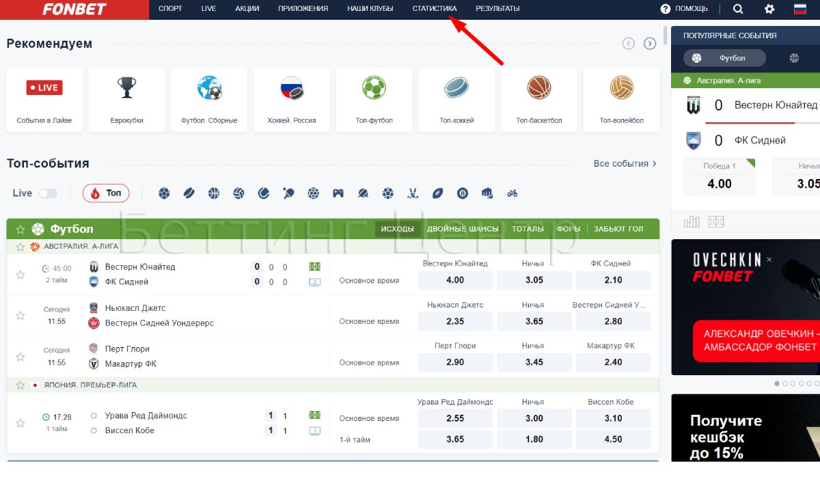Open the Топ-хоккей puck card
Image resolution: width=820 pixels, height=492 pixels.
click(x=456, y=100)
